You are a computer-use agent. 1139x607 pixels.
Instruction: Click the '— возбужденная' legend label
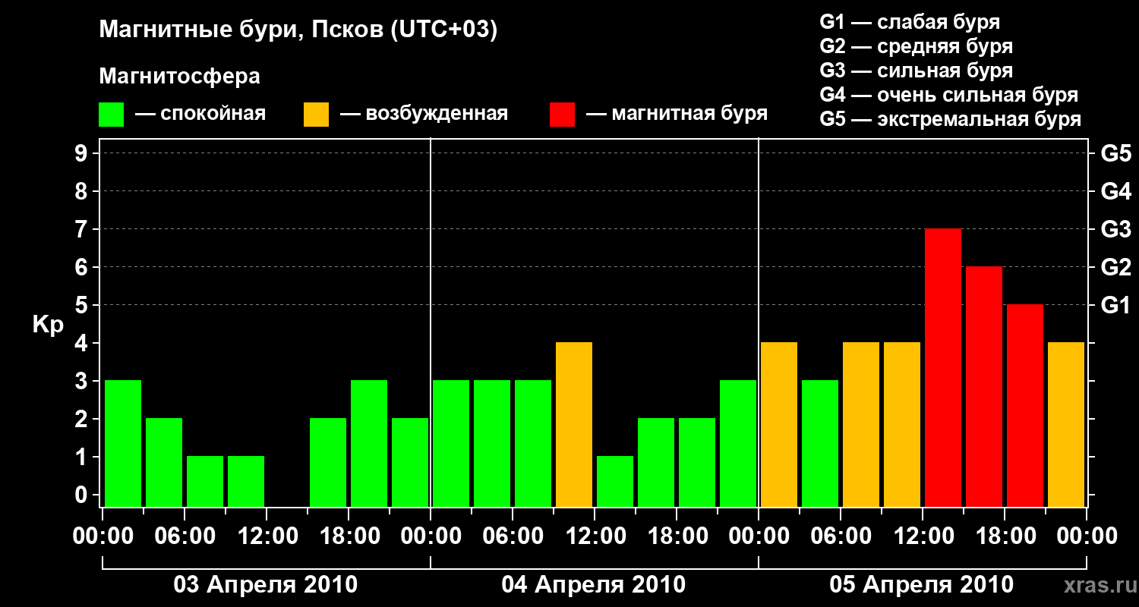tap(424, 114)
